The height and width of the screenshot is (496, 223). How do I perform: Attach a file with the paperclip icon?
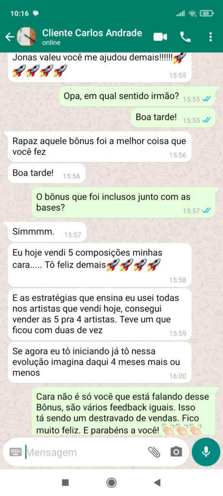pyautogui.click(x=154, y=452)
